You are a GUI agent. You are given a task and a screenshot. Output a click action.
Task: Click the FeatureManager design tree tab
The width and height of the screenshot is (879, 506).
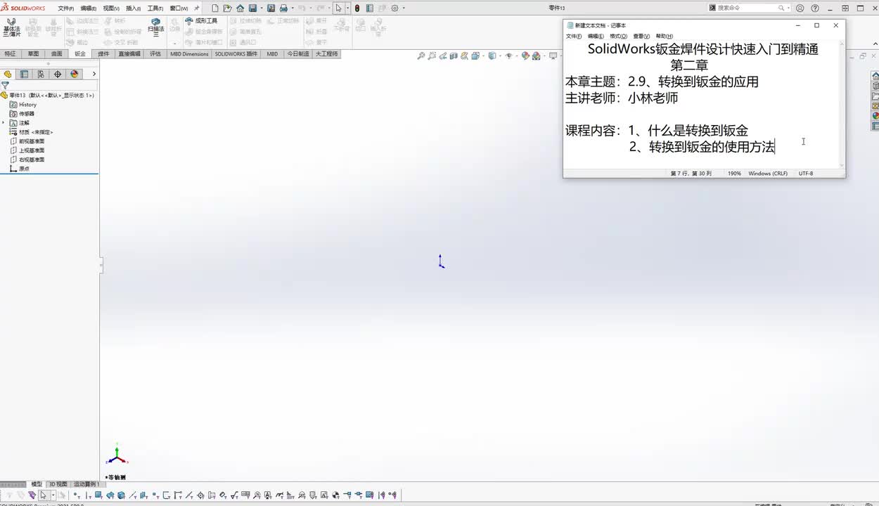tap(8, 74)
